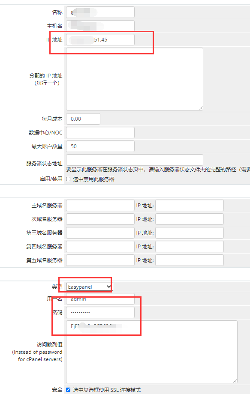Click the 访问散列值 access hash textarea
250x394 pixels.
[x=152, y=352]
